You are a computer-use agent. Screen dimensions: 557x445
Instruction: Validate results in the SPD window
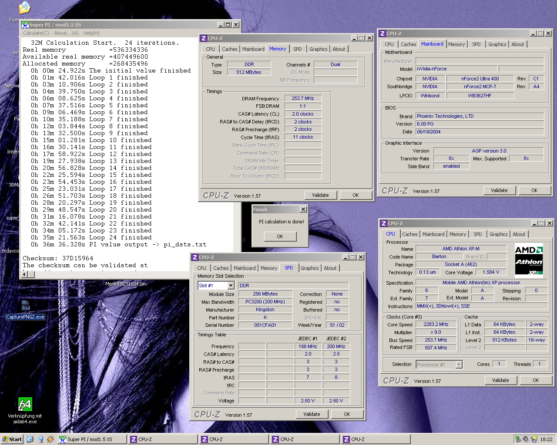point(312,414)
